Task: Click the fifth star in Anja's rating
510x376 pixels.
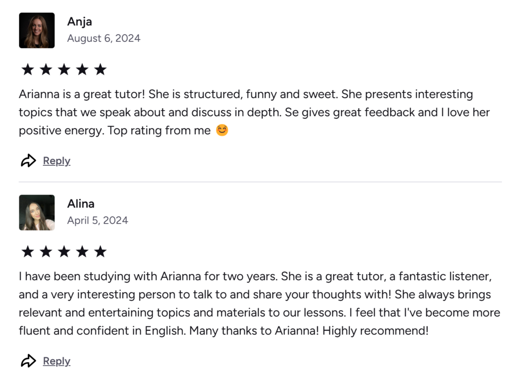Action: 100,70
